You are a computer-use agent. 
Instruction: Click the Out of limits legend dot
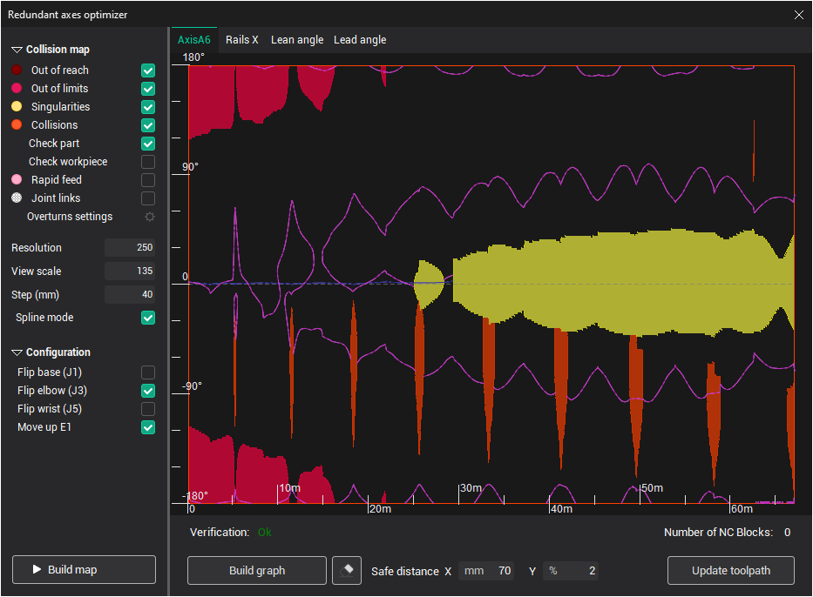(17, 89)
